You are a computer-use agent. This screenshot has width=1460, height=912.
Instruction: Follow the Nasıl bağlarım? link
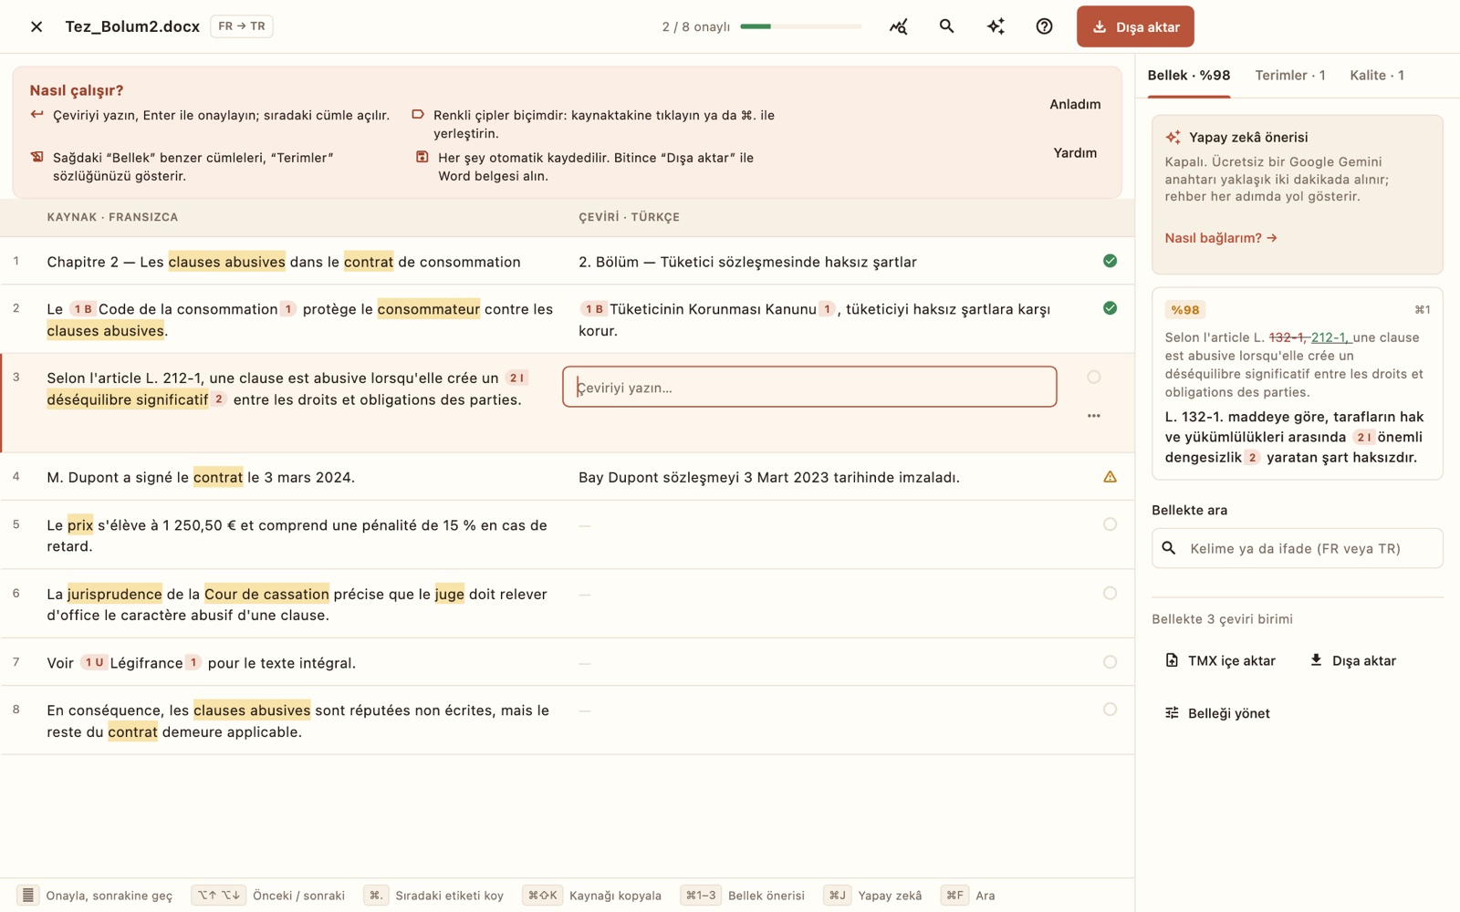click(x=1221, y=238)
